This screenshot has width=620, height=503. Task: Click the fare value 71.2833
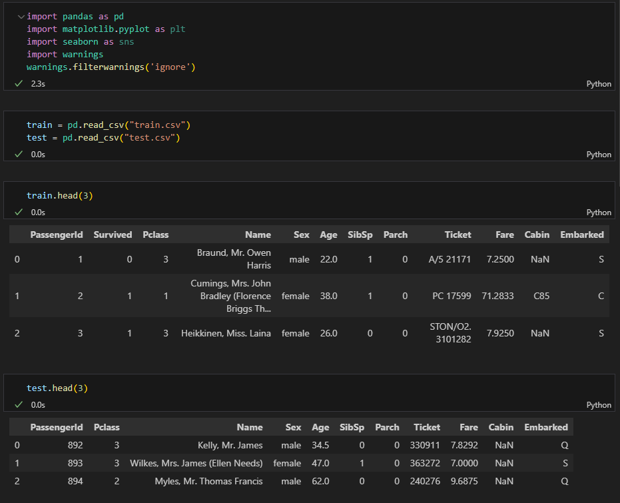tap(497, 296)
